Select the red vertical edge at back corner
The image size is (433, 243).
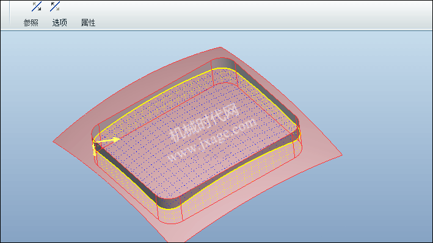pos(211,73)
